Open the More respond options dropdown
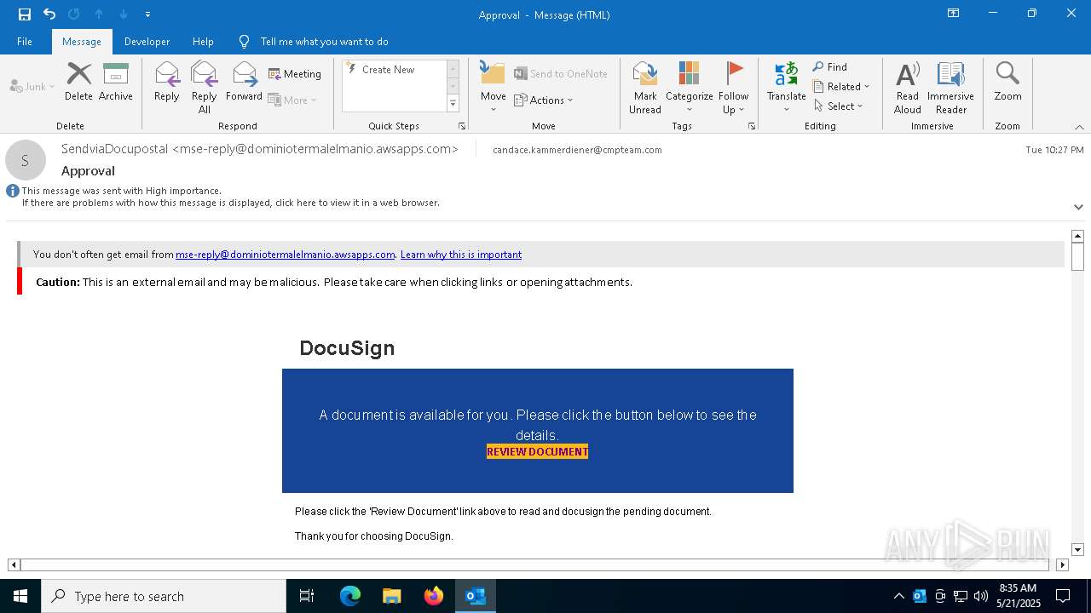 point(292,100)
